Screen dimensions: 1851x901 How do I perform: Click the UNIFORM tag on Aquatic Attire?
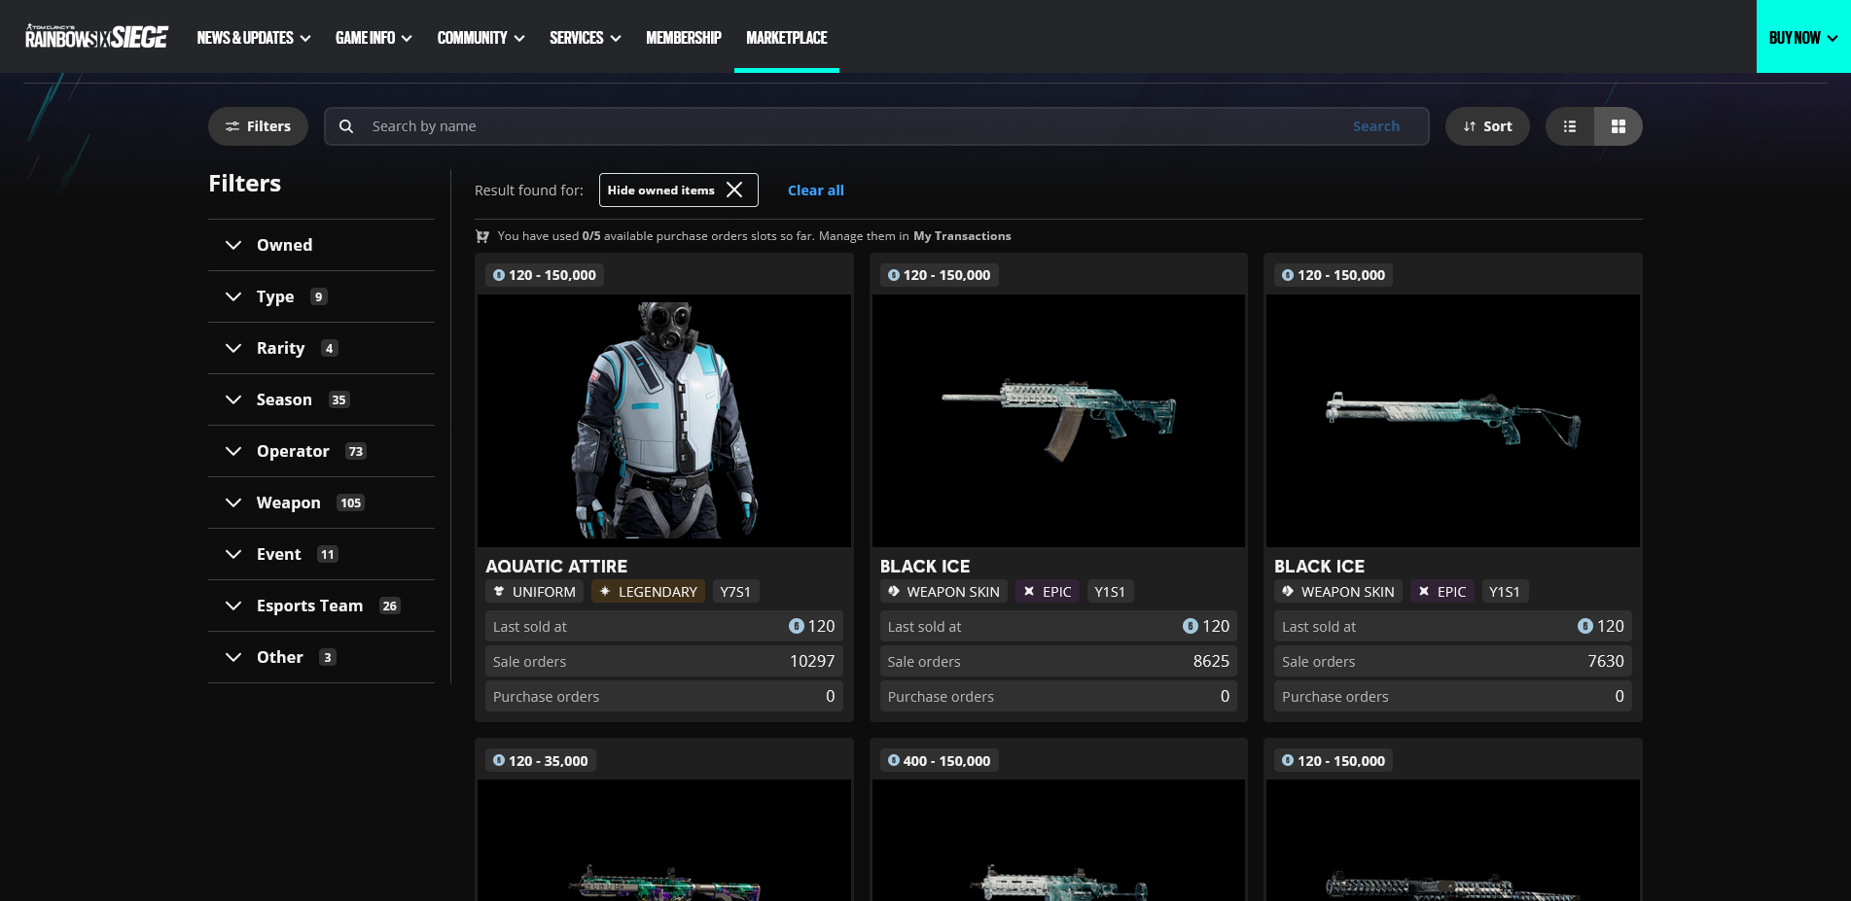pos(534,591)
